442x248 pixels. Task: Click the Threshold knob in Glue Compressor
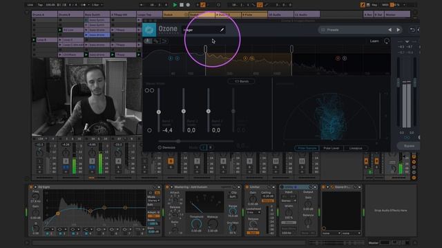pos(196,224)
